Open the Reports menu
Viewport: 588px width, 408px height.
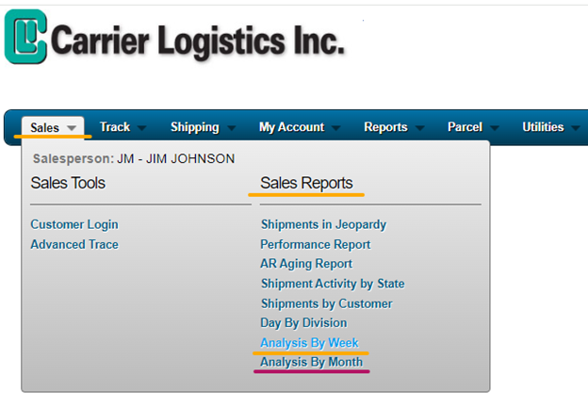pyautogui.click(x=385, y=127)
